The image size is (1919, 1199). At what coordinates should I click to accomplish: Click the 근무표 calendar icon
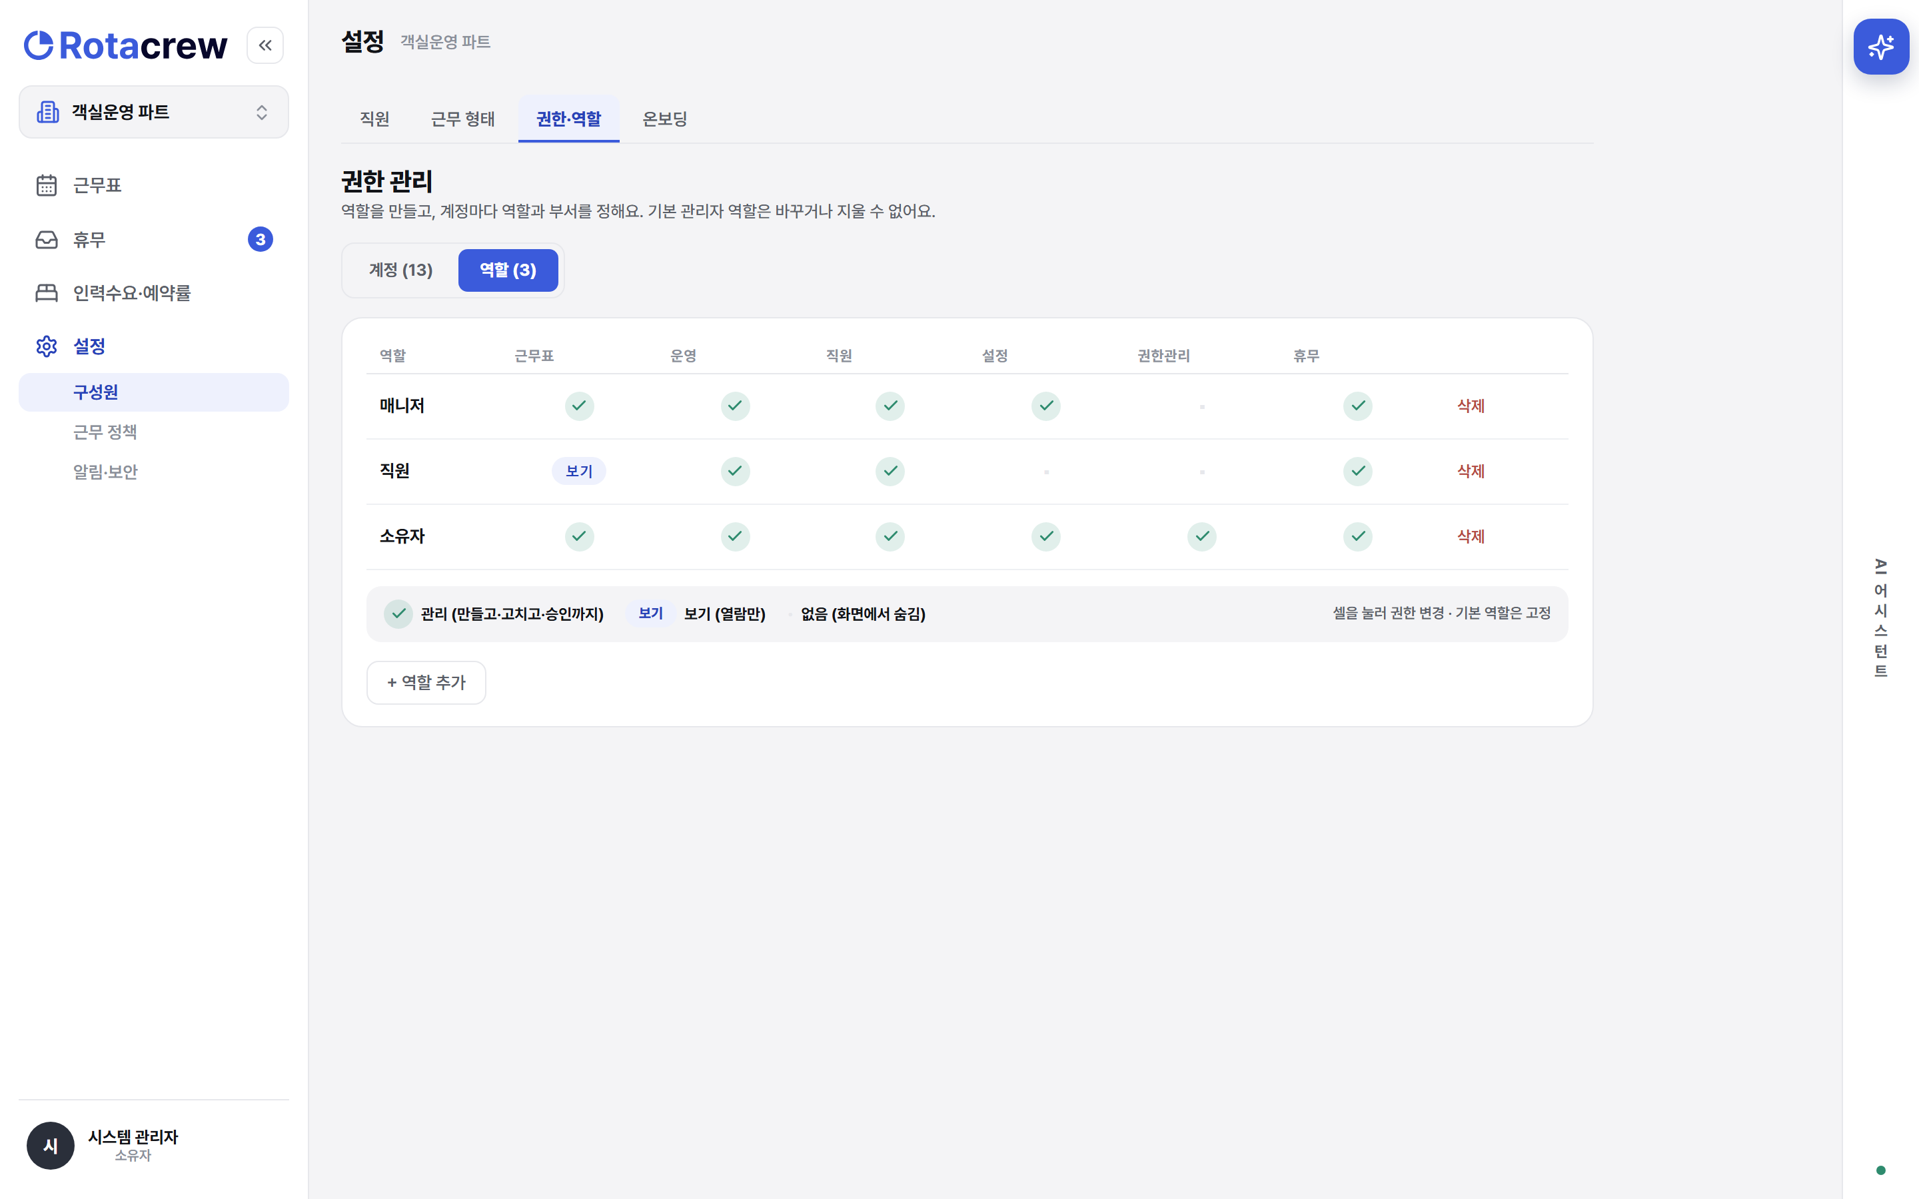point(47,185)
